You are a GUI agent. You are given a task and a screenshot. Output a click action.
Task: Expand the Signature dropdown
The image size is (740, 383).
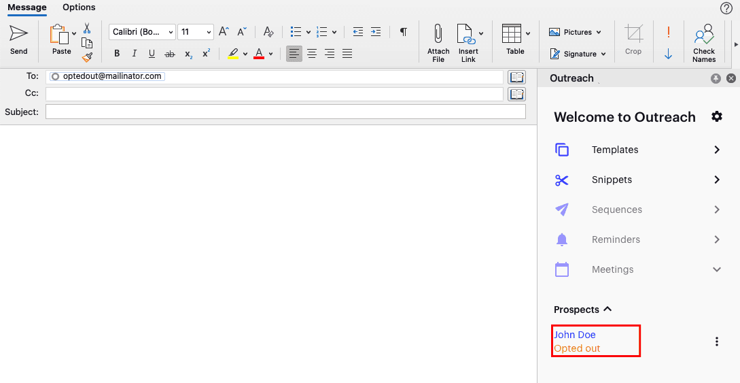(602, 54)
